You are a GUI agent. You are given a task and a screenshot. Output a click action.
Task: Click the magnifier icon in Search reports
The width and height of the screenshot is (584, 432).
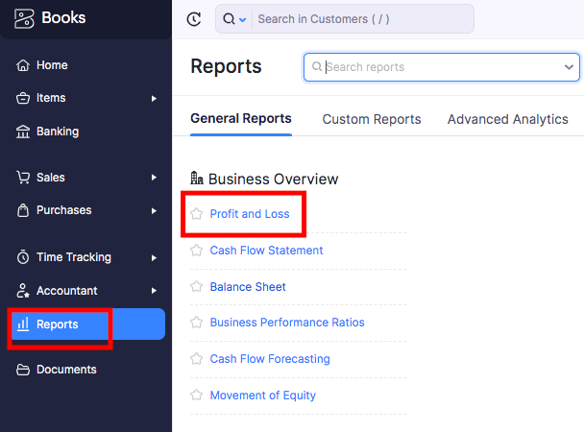317,66
